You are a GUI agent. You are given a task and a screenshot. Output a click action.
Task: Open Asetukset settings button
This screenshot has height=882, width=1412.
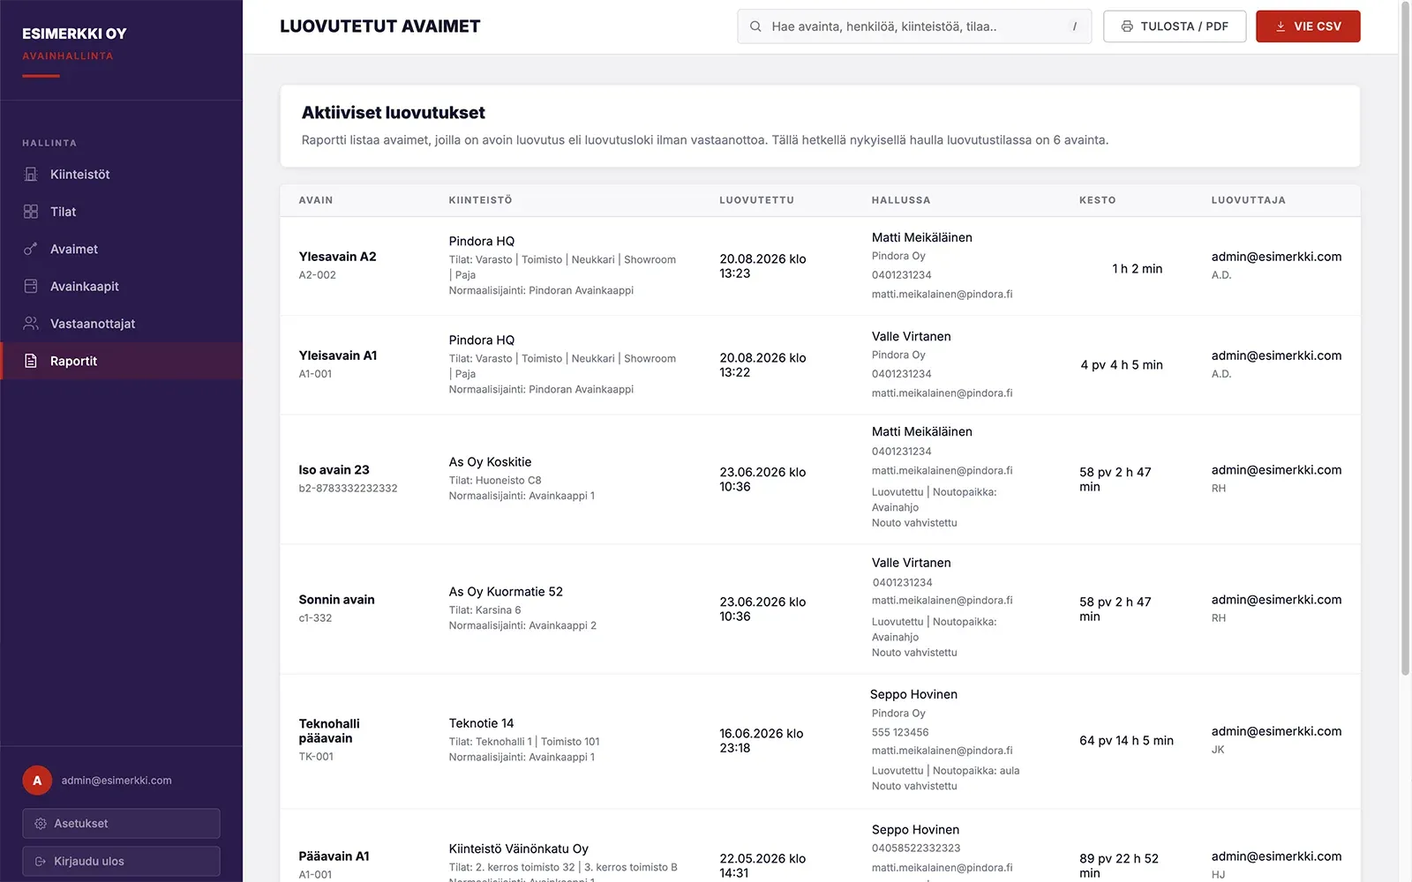[x=121, y=824]
